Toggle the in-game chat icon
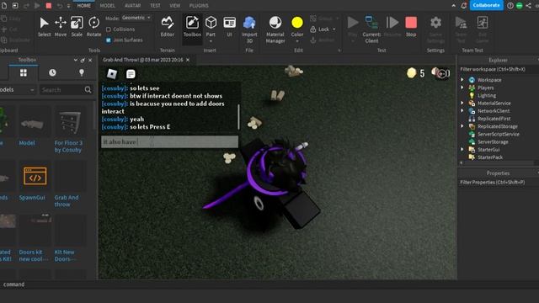The width and height of the screenshot is (539, 303). coord(131,74)
